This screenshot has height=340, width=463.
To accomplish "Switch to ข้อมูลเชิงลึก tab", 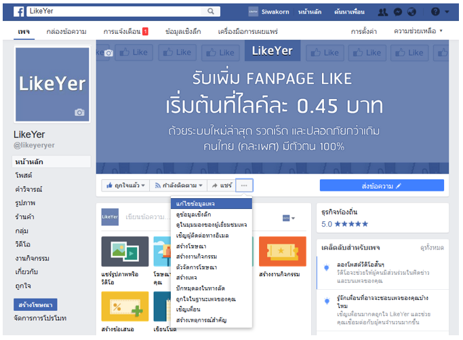I will (183, 31).
